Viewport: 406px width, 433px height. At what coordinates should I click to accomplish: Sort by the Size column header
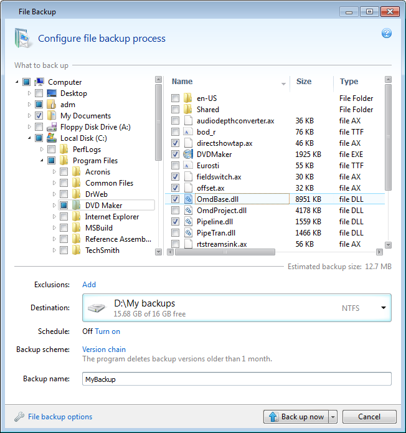tap(304, 82)
